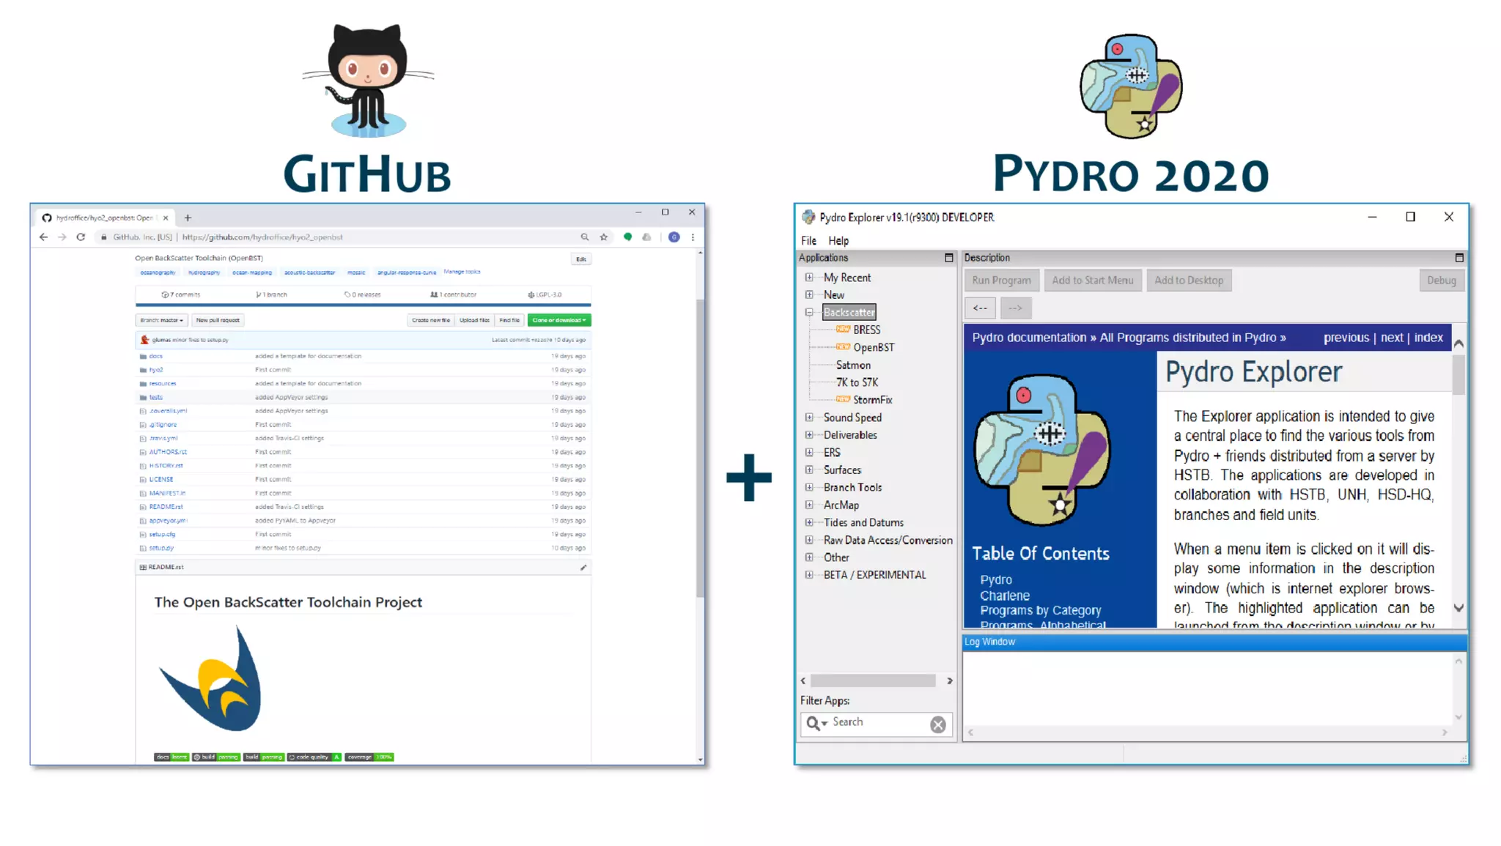
Task: Open the File menu in Pydro Explorer
Action: [808, 240]
